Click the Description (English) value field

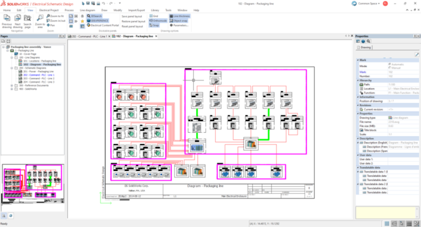click(x=403, y=142)
